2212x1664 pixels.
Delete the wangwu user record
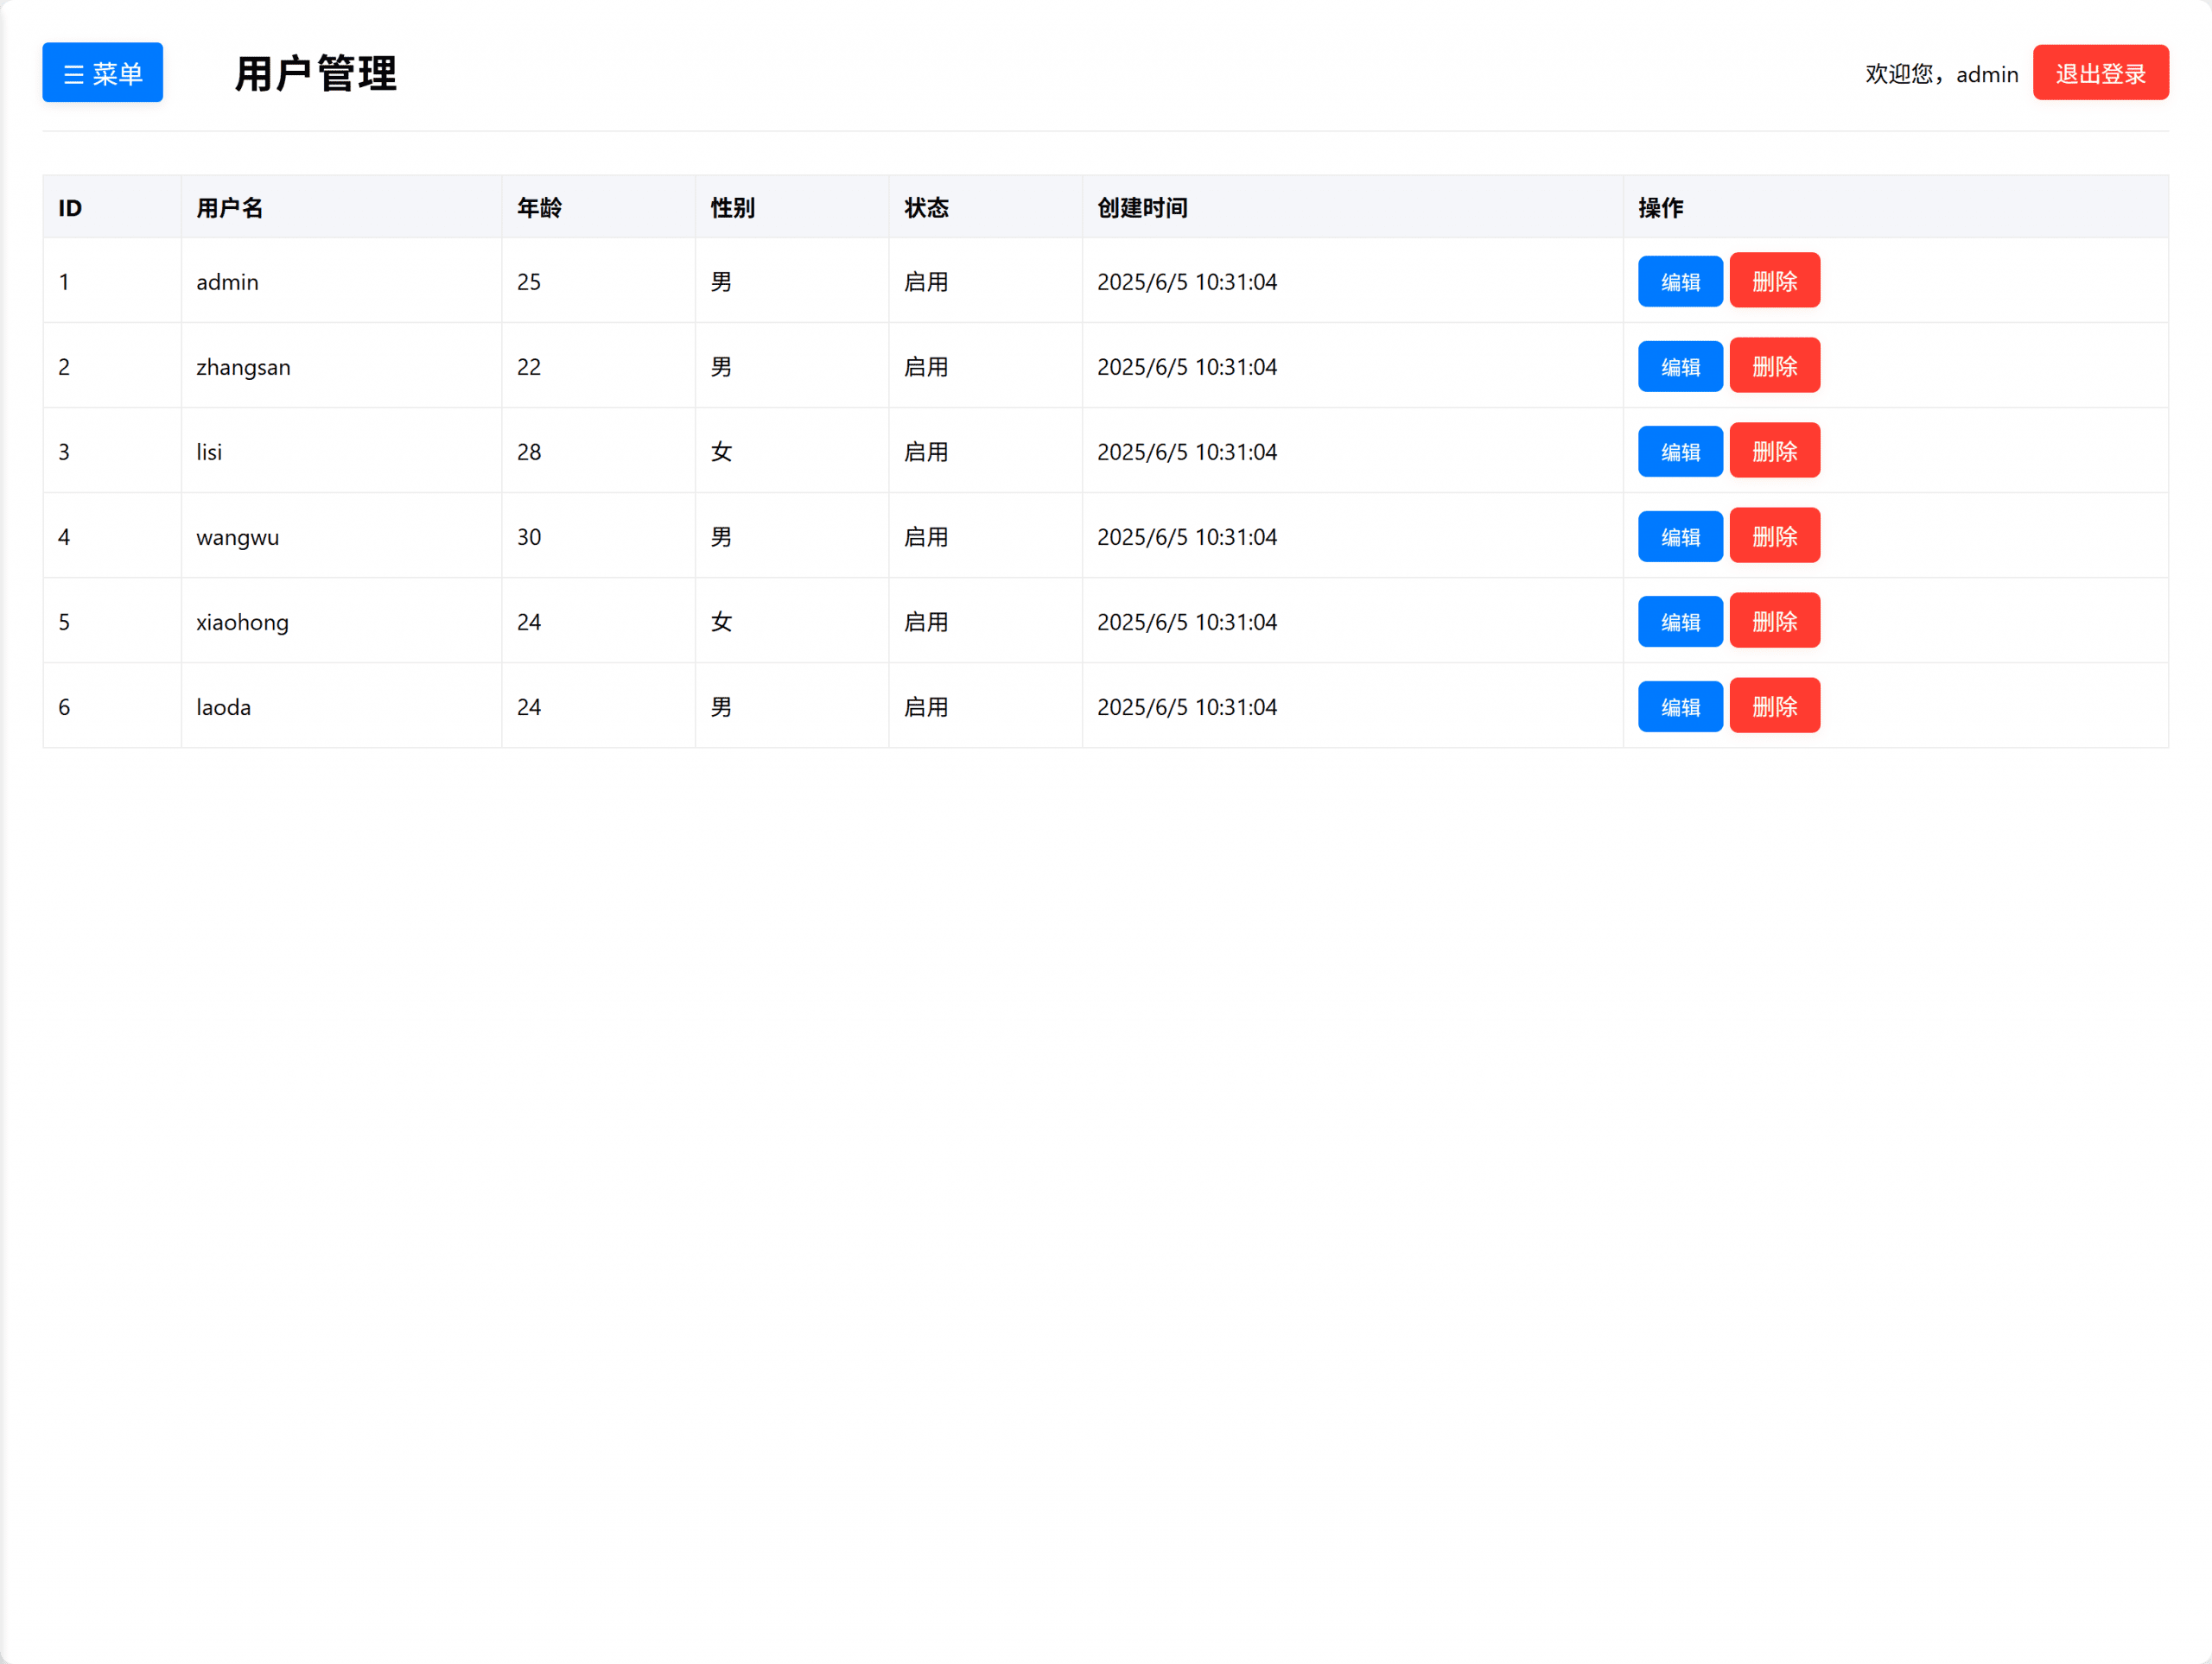(1774, 535)
